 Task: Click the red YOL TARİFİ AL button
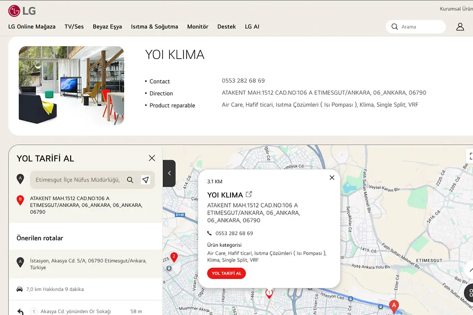click(226, 273)
